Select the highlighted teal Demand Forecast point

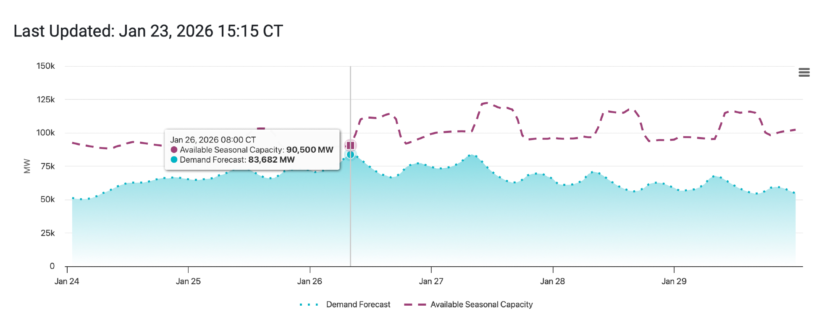[350, 155]
